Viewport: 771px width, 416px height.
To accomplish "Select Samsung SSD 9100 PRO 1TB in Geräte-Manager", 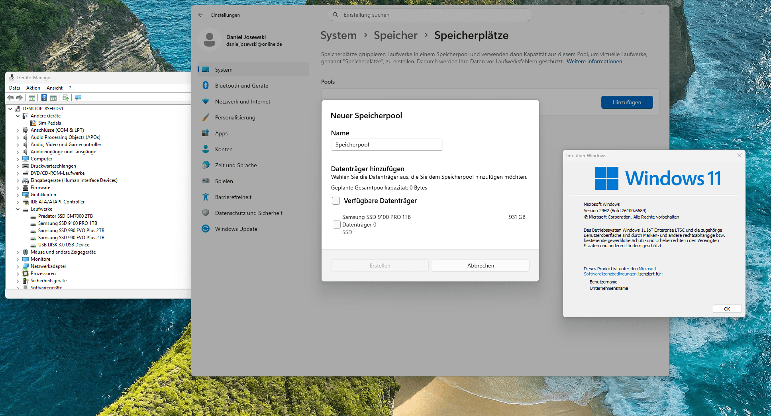I will click(68, 223).
